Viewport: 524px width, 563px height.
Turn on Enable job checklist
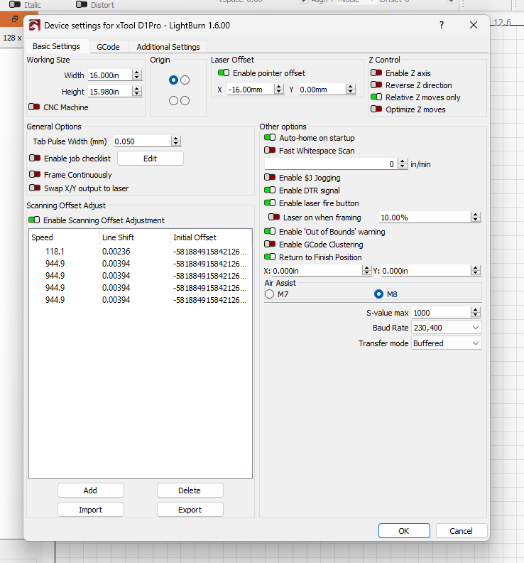(x=35, y=158)
